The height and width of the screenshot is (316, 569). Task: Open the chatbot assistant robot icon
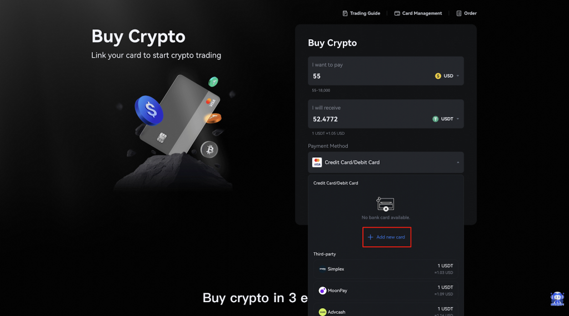coord(557,299)
